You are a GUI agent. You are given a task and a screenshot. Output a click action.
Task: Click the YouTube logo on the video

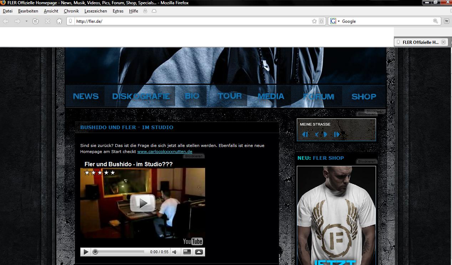point(193,241)
